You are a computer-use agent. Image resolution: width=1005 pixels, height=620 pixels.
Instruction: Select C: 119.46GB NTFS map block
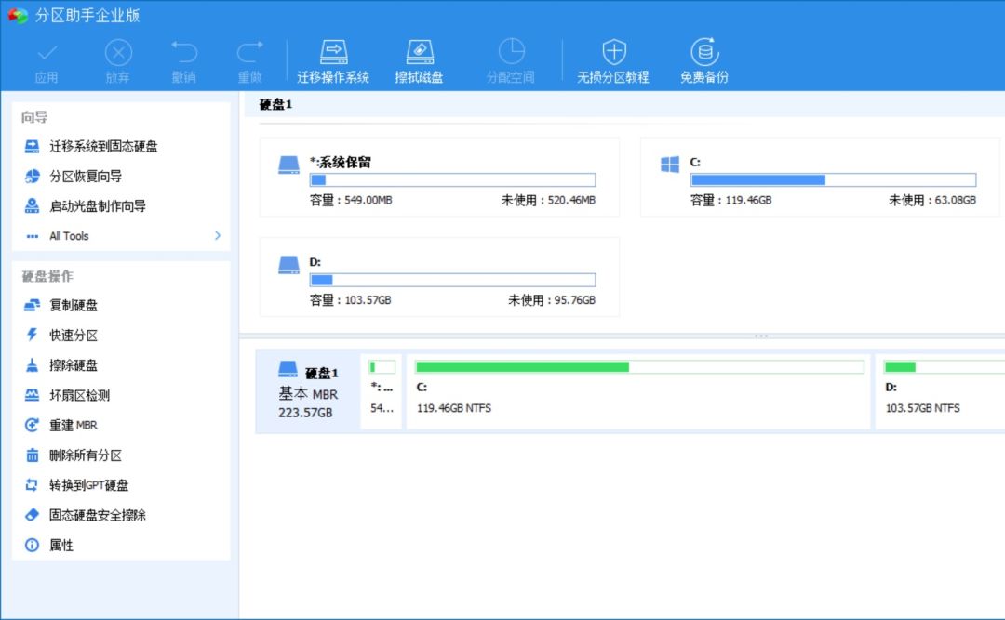638,391
